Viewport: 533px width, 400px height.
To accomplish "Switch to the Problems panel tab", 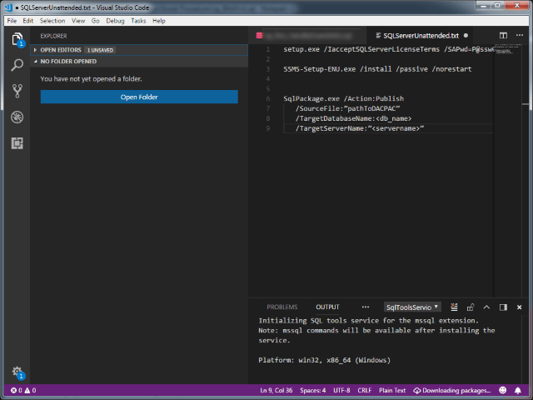I will 281,307.
